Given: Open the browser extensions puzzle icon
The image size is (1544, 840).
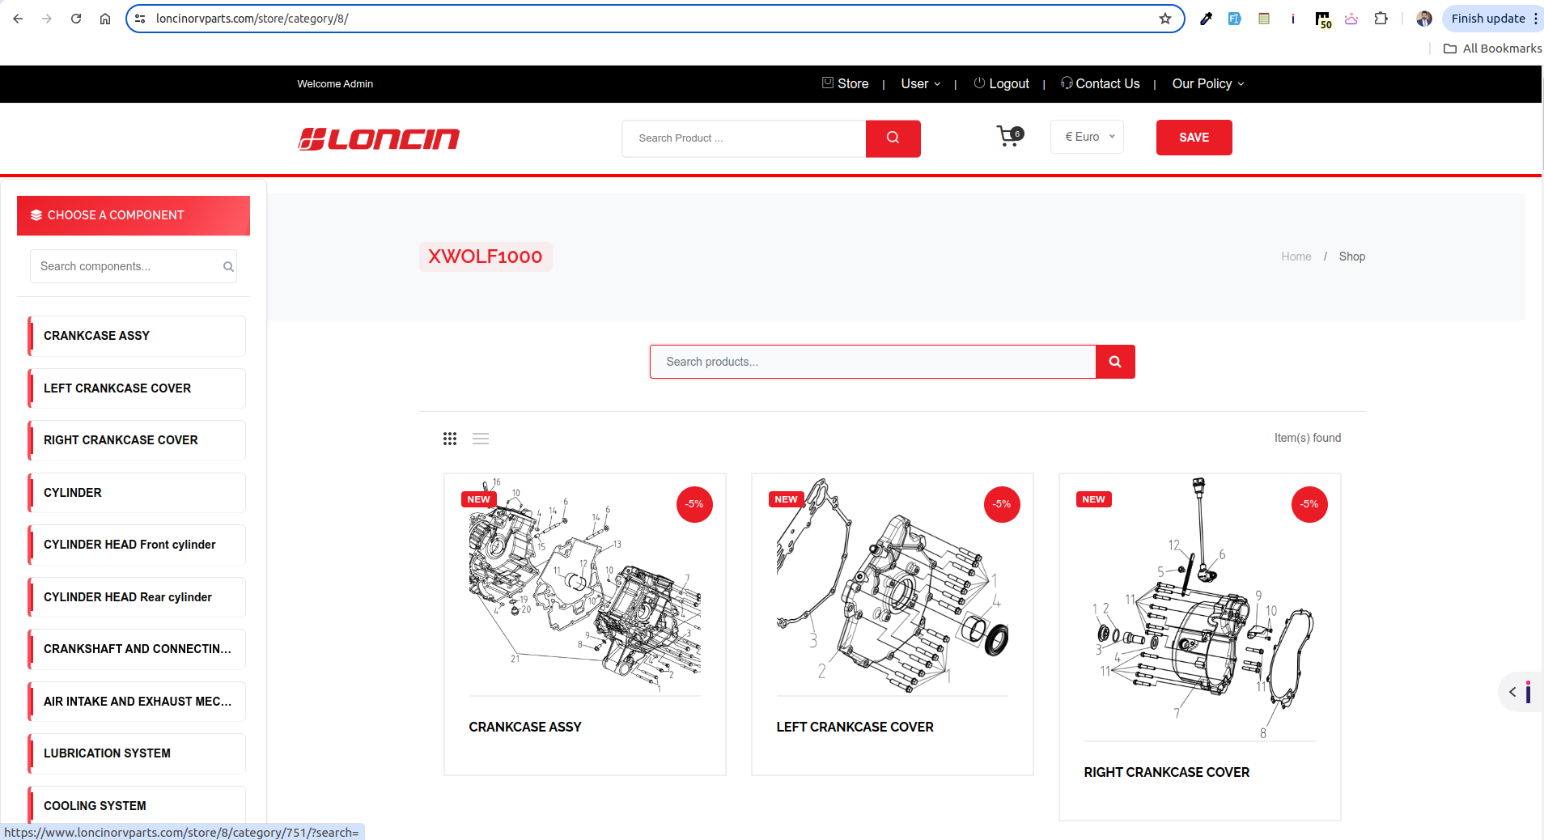Looking at the screenshot, I should pyautogui.click(x=1381, y=19).
